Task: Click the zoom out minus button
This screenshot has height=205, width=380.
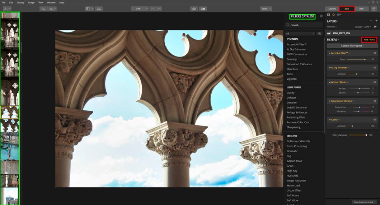Action: click(x=153, y=9)
